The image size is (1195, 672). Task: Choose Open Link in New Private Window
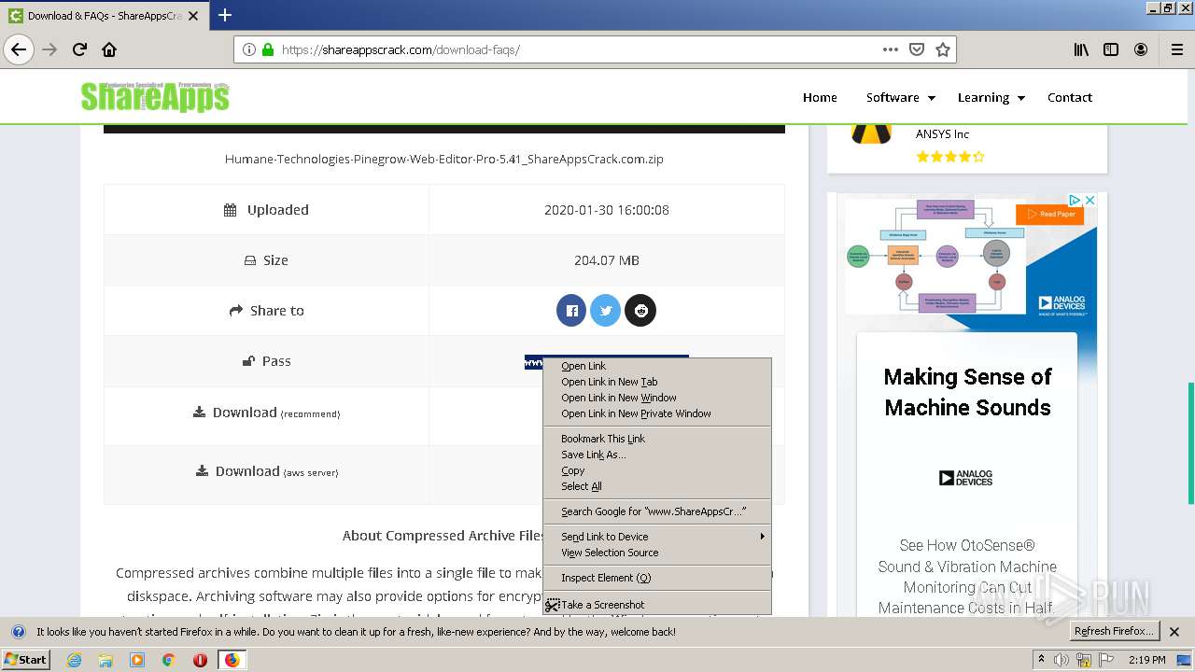click(657, 413)
